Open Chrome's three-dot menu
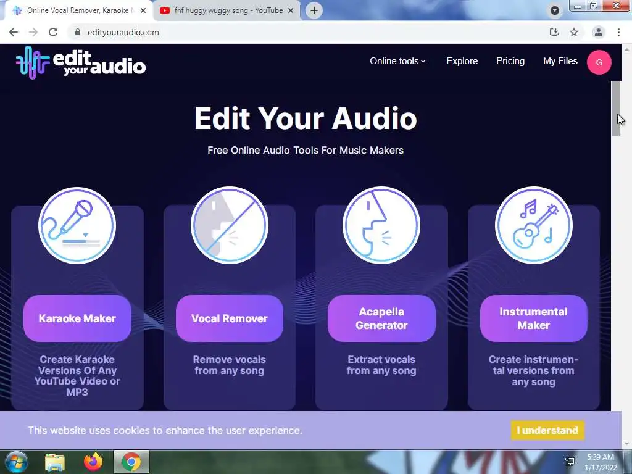Image resolution: width=632 pixels, height=474 pixels. tap(618, 32)
